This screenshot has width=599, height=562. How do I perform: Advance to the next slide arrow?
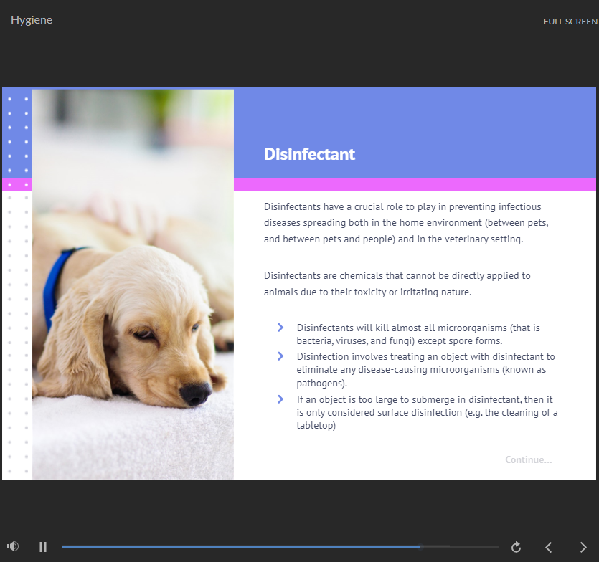[x=583, y=547]
